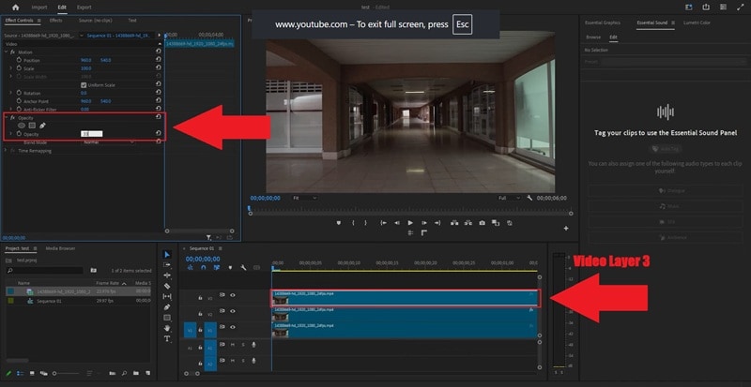Open the Full playback resolution dropdown
Screen dimensions: 751x387
[509, 198]
